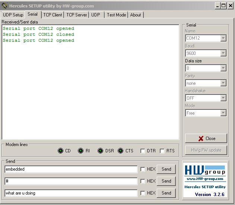Click the CTS modem line indicator LED
235x205 pixels.
click(120, 150)
